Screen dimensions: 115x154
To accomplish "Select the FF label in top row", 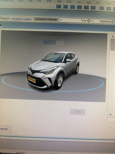I will coord(40,1).
